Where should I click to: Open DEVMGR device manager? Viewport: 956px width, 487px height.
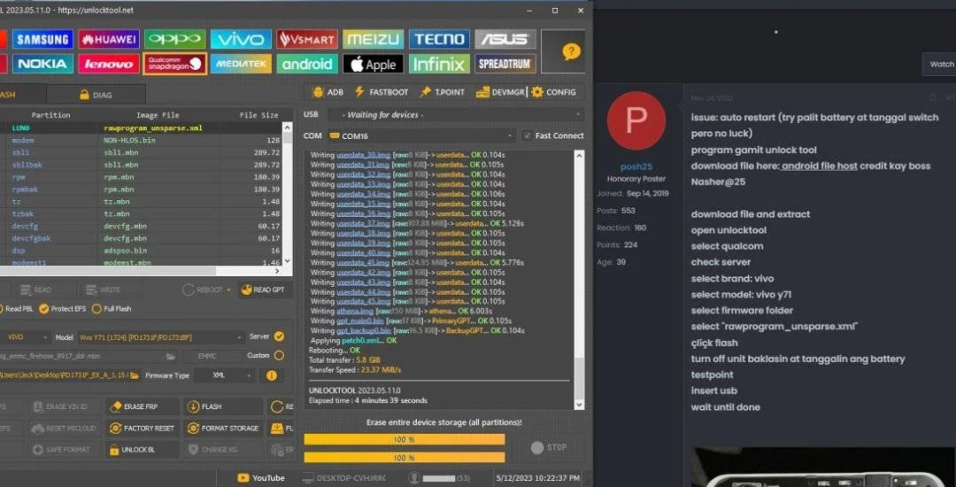tap(500, 92)
